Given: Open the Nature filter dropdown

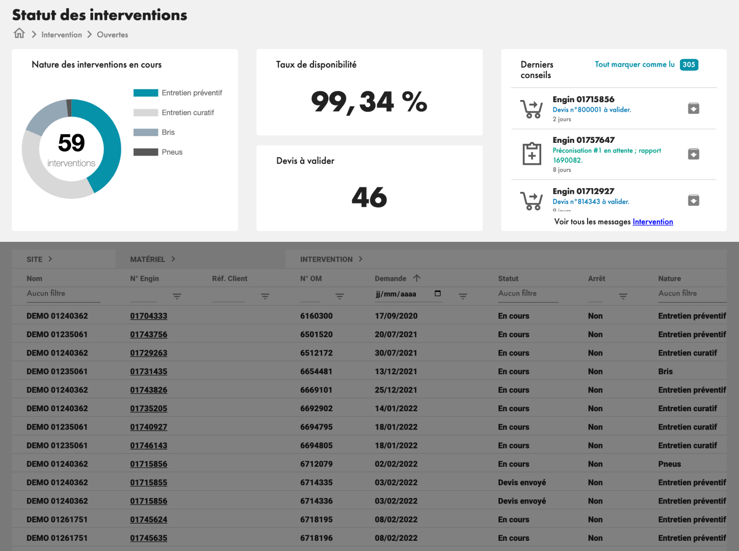Looking at the screenshot, I should (692, 294).
